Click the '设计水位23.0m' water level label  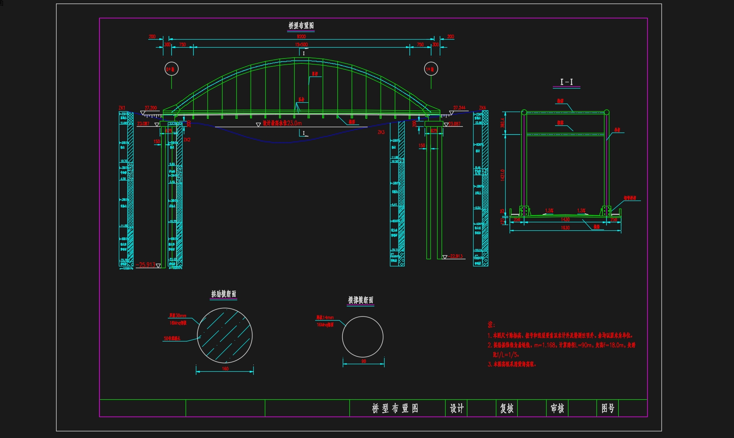282,123
